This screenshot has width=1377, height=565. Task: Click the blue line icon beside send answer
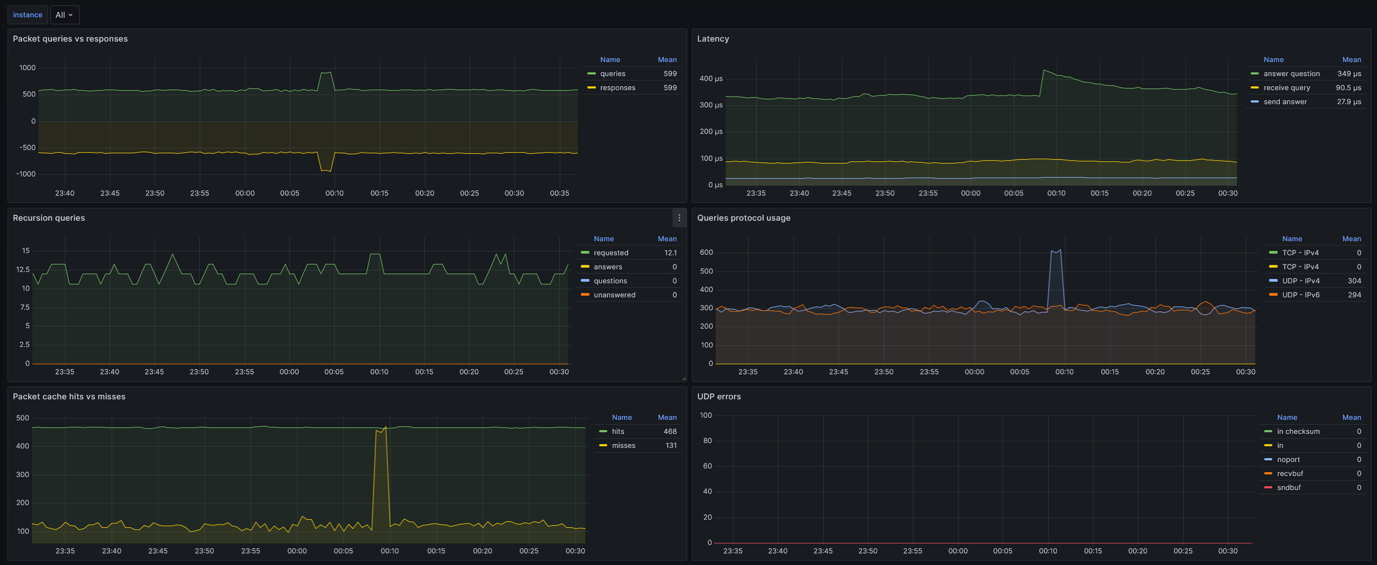coord(1254,102)
